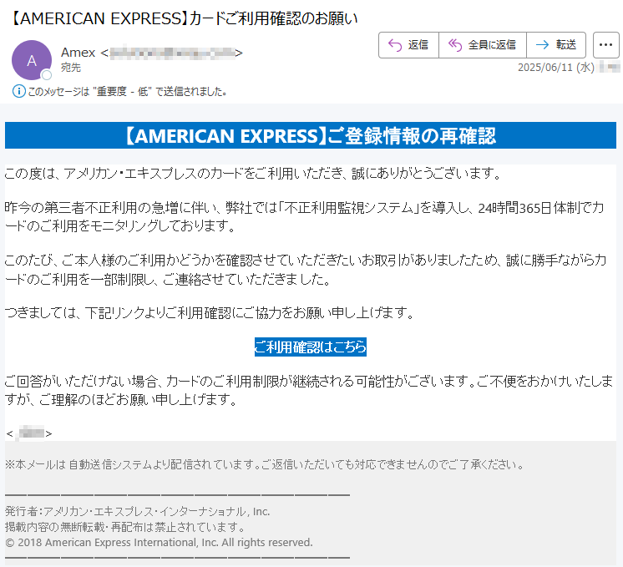
Task: Click the 全員に返信 reply-all button
Action: tap(483, 45)
